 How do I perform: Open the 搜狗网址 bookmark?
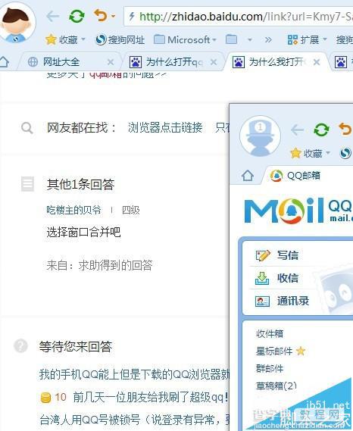120,40
